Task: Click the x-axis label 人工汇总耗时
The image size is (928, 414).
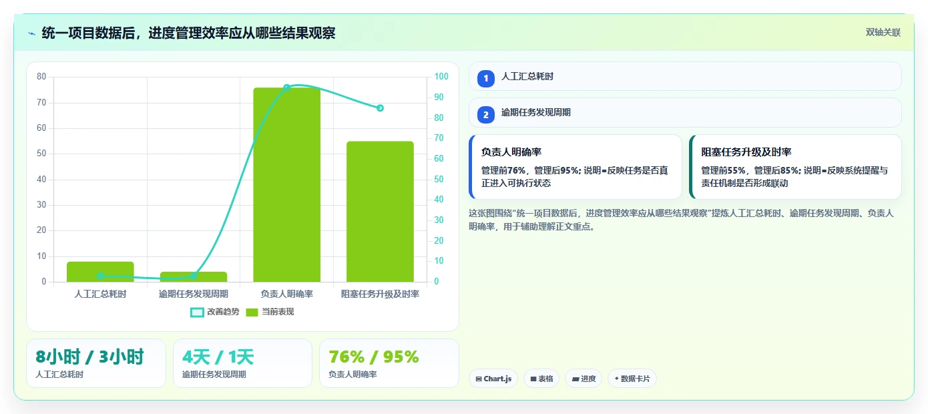Action: tap(100, 294)
